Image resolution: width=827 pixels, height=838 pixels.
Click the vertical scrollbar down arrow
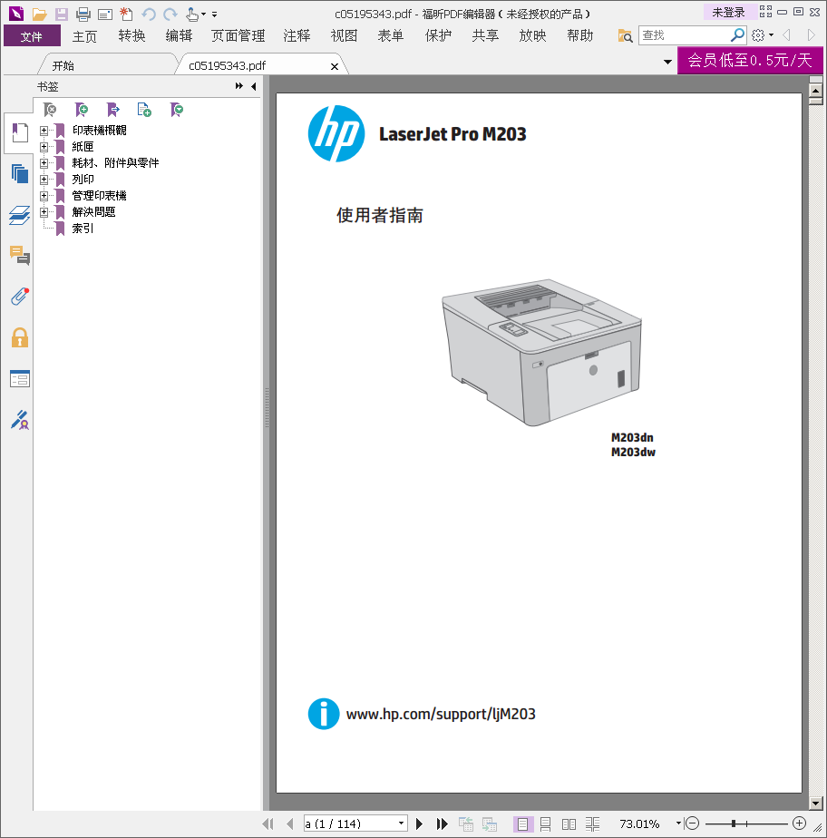pos(816,803)
